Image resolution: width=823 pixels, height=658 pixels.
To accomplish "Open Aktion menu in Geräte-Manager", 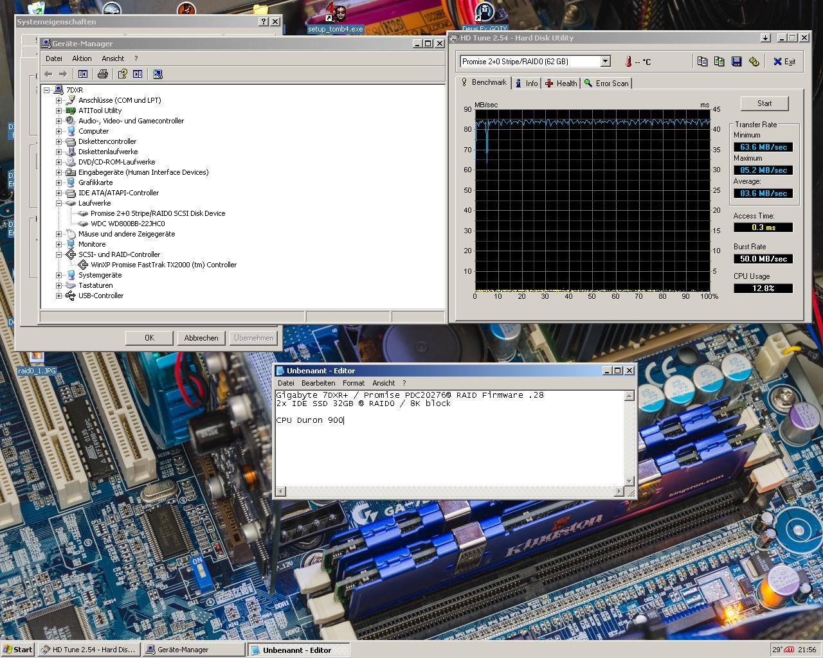I will [x=82, y=58].
